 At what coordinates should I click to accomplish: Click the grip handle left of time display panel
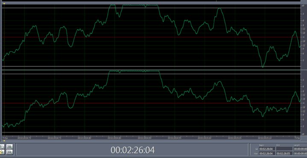(14, 150)
